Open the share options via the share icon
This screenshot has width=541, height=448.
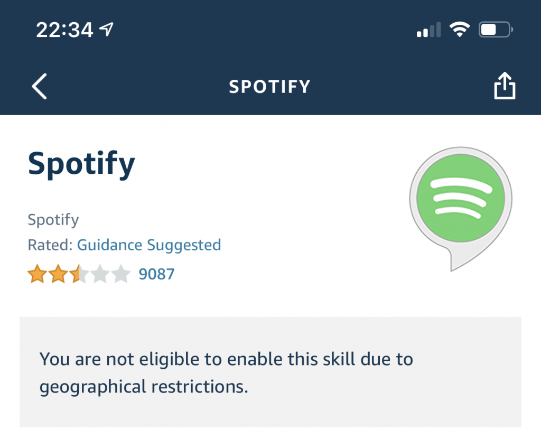505,86
